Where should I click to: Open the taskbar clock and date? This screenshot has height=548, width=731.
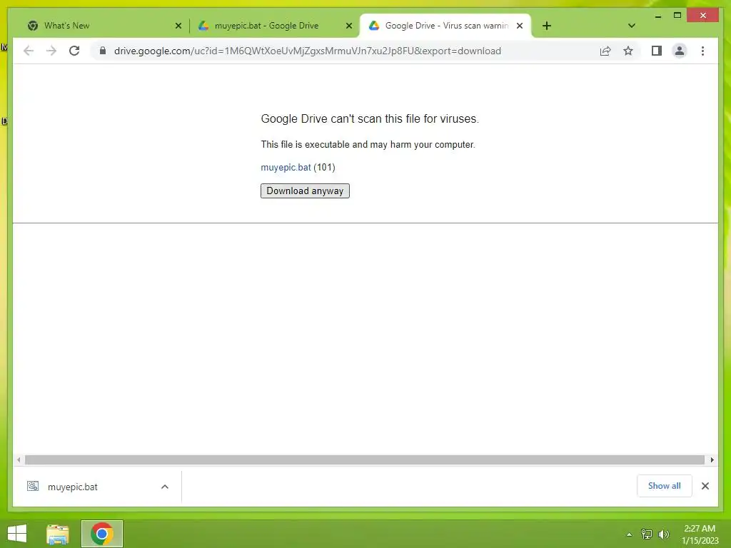coord(700,534)
